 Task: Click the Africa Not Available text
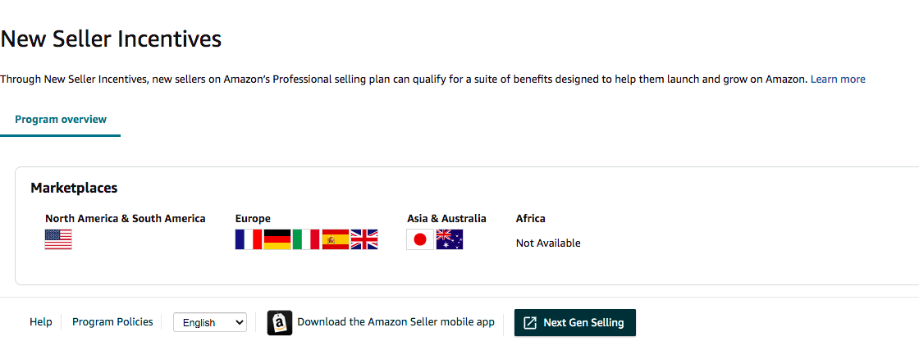pyautogui.click(x=548, y=243)
